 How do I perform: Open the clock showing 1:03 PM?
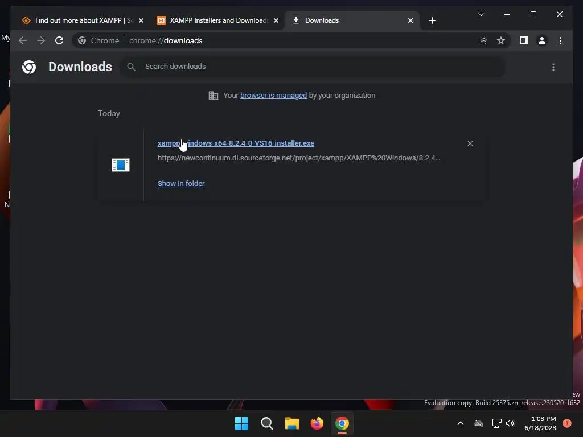(540, 423)
